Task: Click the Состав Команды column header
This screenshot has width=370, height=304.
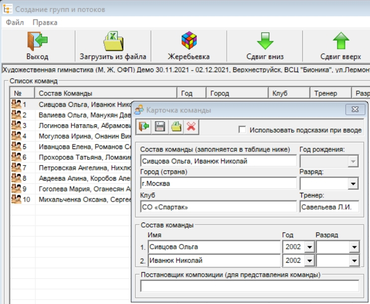Action: (105, 93)
